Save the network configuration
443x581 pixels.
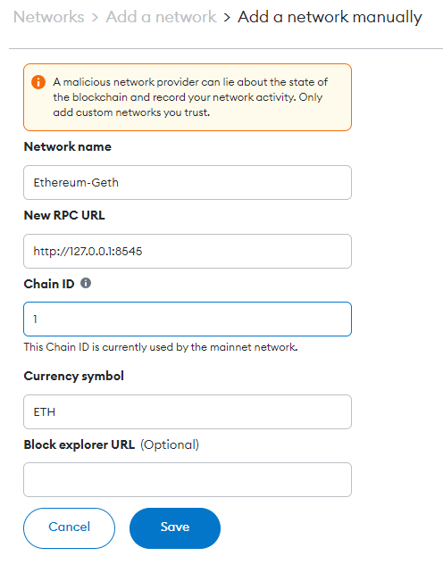coord(175,528)
